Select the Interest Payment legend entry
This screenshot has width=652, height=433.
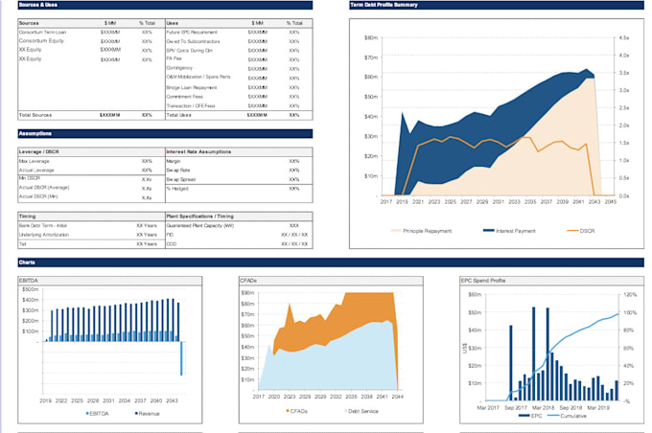coord(509,231)
